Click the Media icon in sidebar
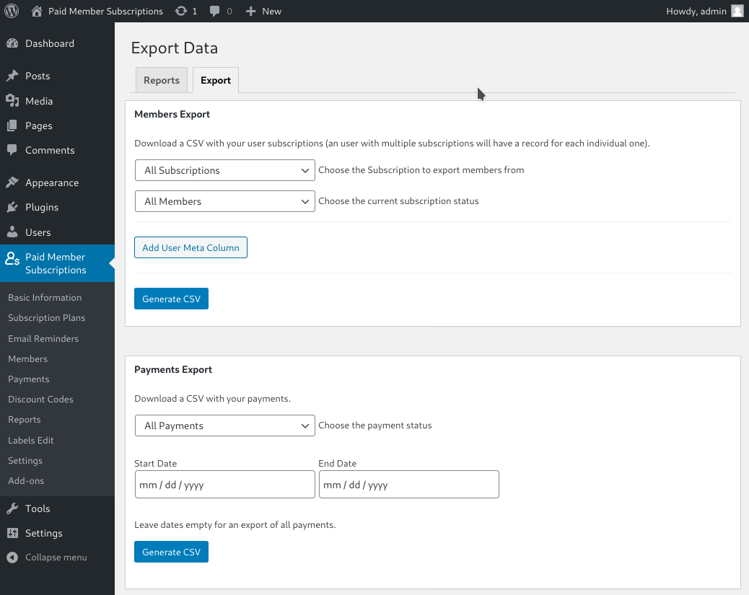Image resolution: width=749 pixels, height=595 pixels. click(x=12, y=101)
